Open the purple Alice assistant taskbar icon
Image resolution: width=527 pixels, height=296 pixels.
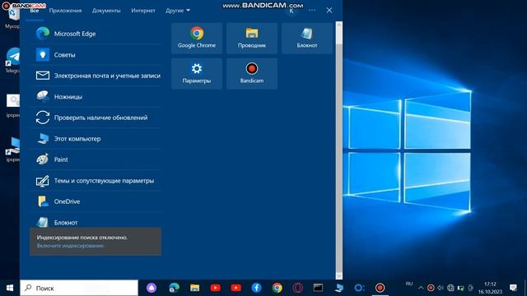pyautogui.click(x=152, y=288)
